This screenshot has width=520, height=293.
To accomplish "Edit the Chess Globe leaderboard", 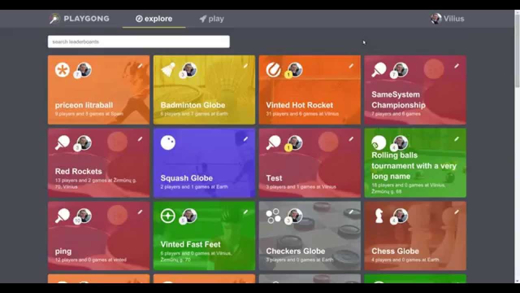I will tap(457, 212).
